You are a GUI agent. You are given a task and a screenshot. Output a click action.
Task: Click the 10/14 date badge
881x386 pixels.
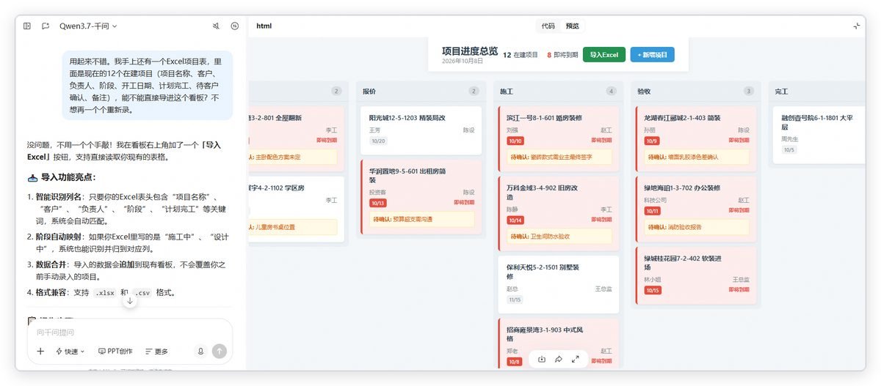point(515,220)
